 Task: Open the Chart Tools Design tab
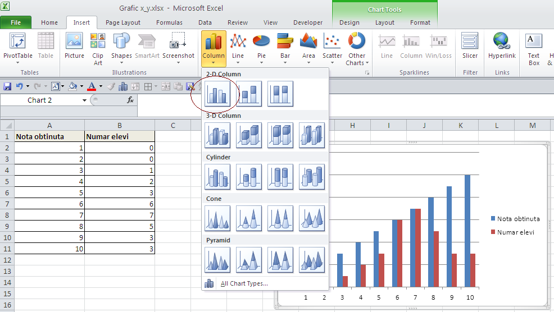[x=349, y=22]
